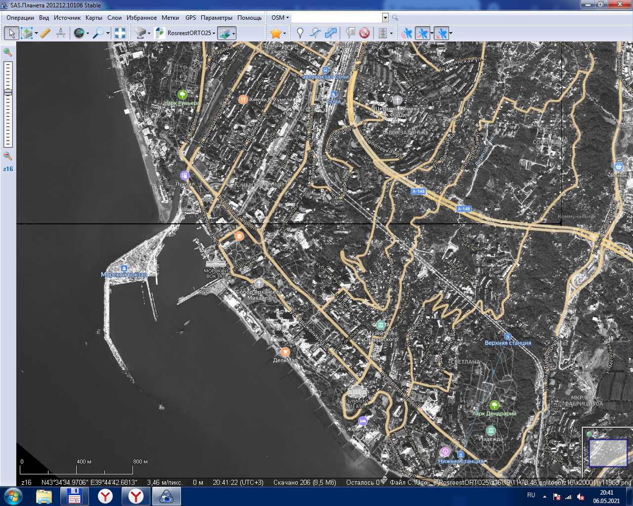Click in the search text field
633x506 pixels.
[x=336, y=18]
